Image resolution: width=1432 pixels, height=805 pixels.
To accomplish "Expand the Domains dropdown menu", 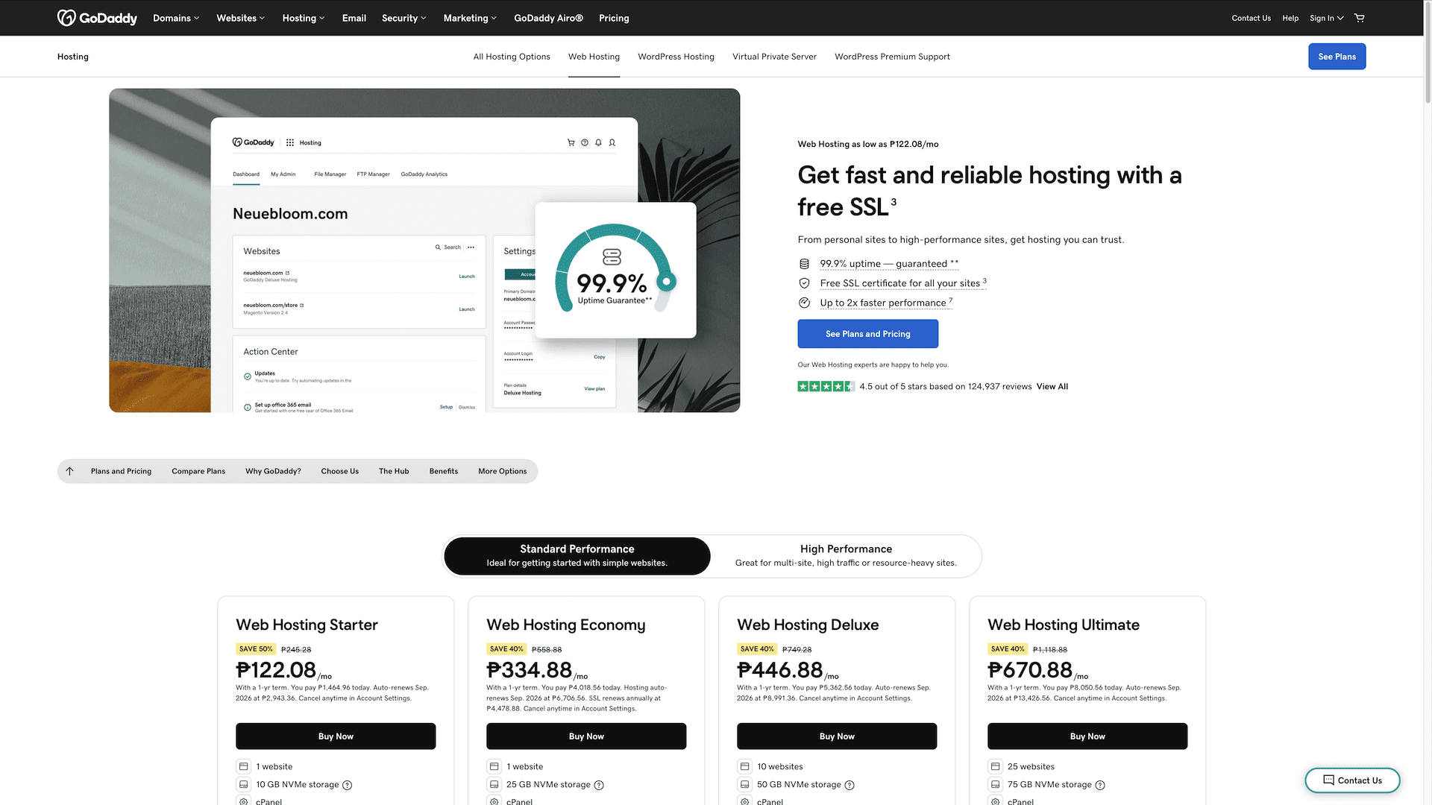I will (176, 18).
